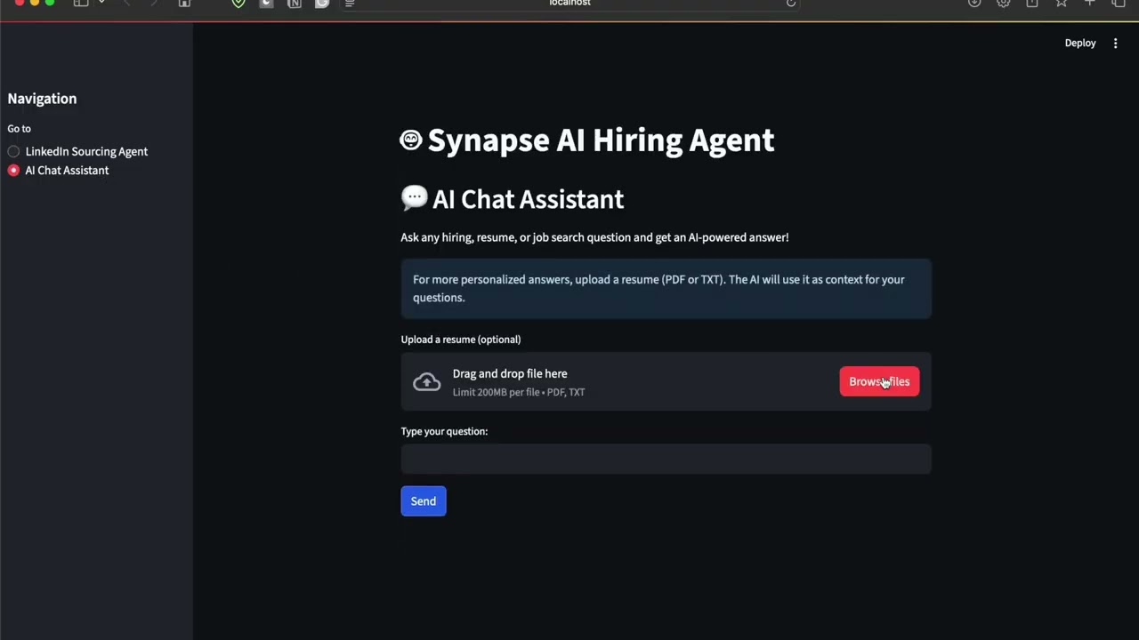Viewport: 1139px width, 640px height.
Task: Click the 'Upload a resume (optional)' label
Action: point(461,340)
